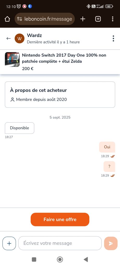
Task: Open site settings icon in address bar
Action: (20, 19)
